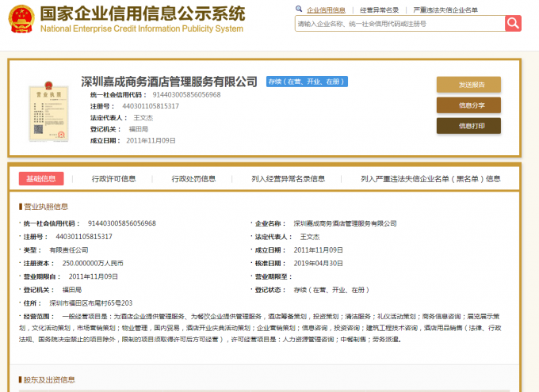Click the registered capital 250.000000万人民币
Viewport: 539px width, 392px height.
pos(93,264)
